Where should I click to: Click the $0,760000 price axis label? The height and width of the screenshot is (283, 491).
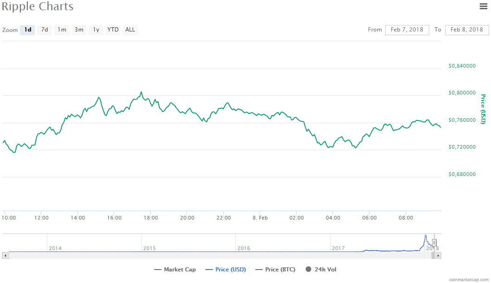click(462, 120)
